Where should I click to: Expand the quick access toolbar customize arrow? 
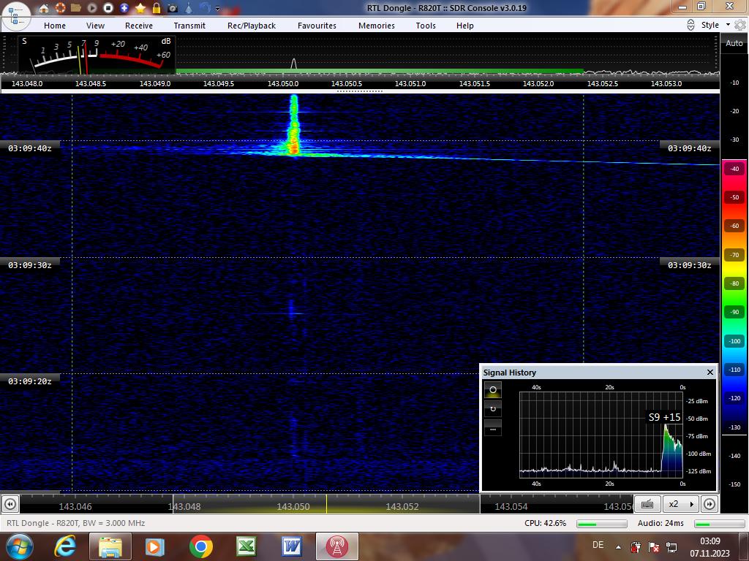pyautogui.click(x=218, y=8)
